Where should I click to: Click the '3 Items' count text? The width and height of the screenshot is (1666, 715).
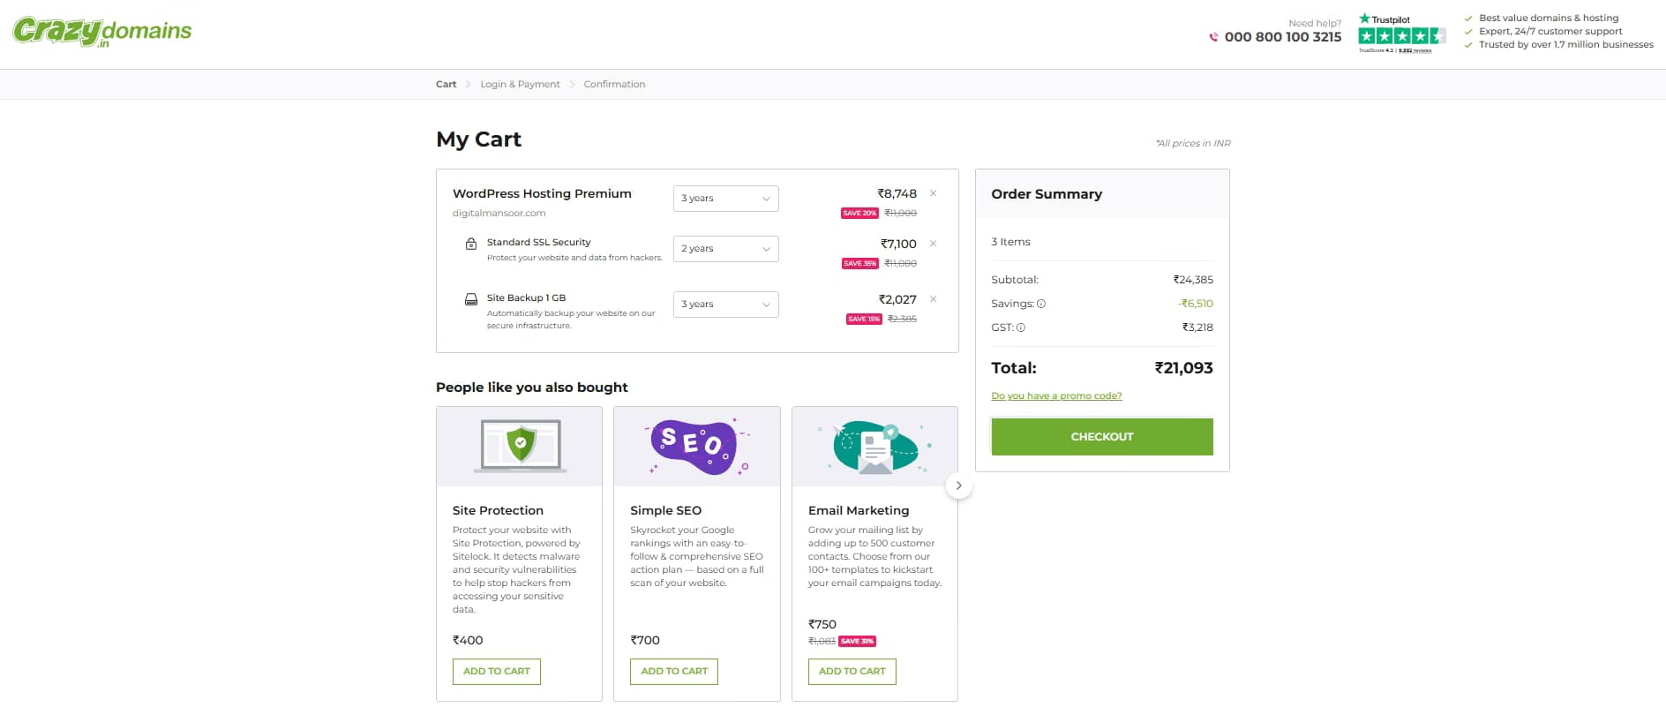[1010, 242]
